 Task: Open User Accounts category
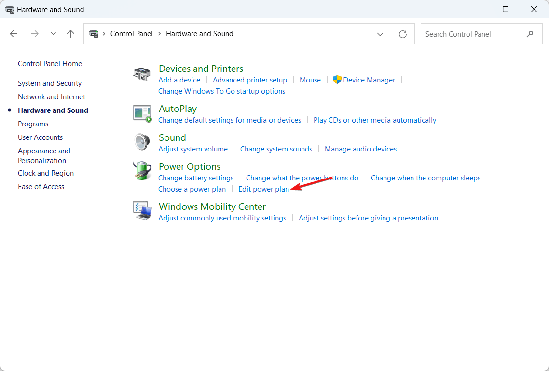(40, 137)
